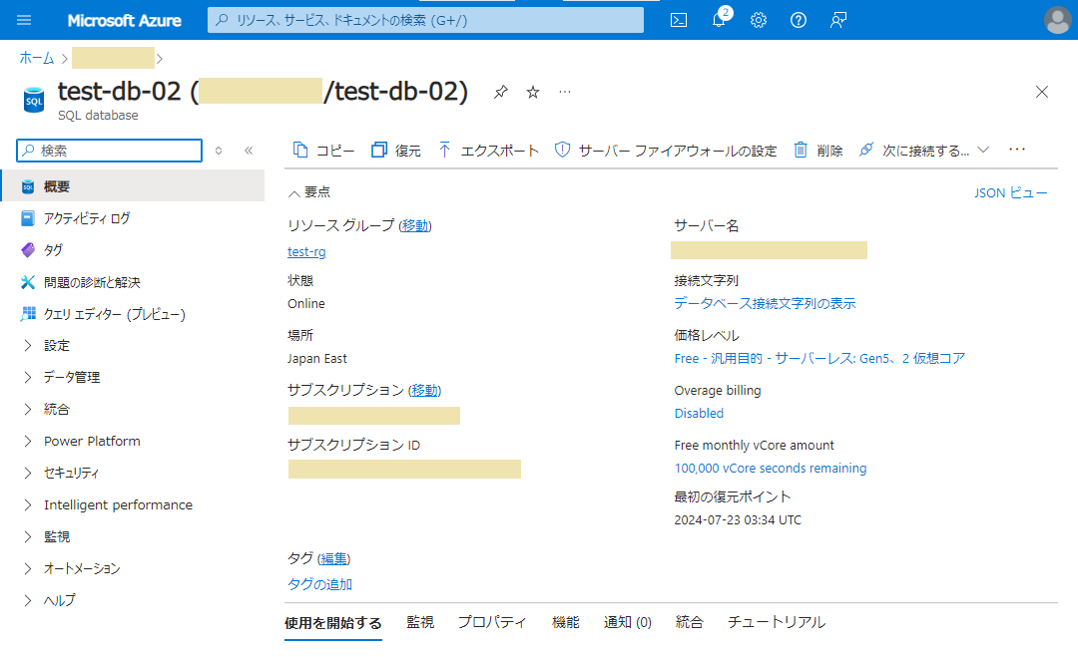Screen dimensions: 1078x657
Task: Toggle expand-all in the navigation menu
Action: coord(219,151)
